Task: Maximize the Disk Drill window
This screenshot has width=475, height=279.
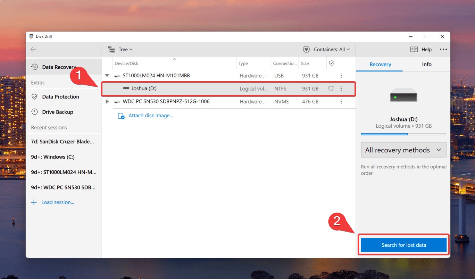Action: [x=426, y=36]
